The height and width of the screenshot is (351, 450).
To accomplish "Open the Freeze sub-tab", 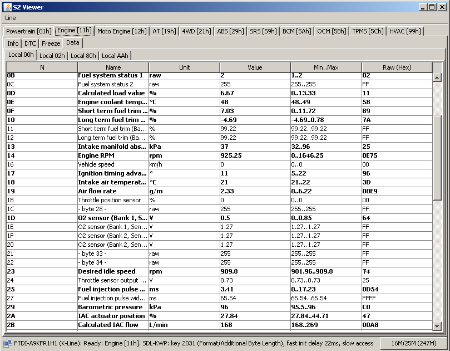I will coord(51,43).
